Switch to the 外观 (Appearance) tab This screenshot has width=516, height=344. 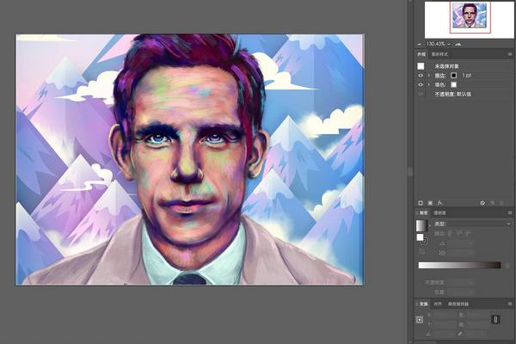coord(421,54)
